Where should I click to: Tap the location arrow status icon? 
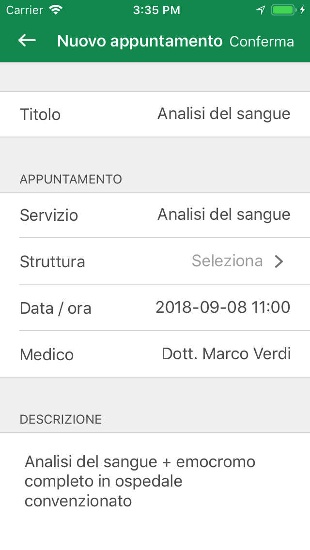[261, 10]
